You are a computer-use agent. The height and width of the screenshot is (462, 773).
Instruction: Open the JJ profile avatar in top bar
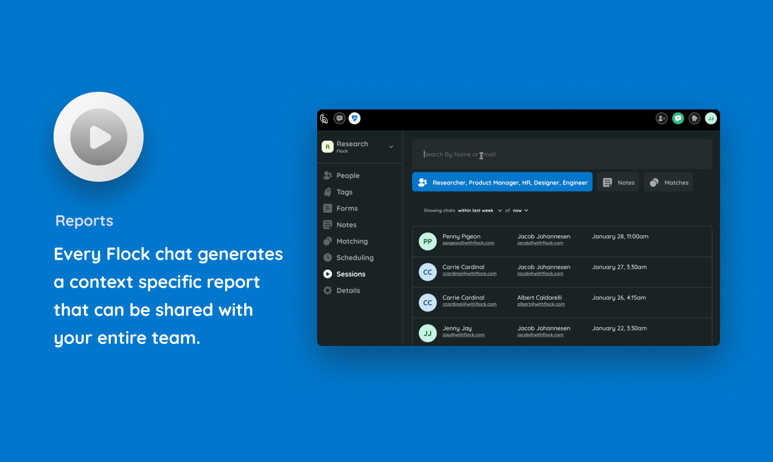click(711, 119)
